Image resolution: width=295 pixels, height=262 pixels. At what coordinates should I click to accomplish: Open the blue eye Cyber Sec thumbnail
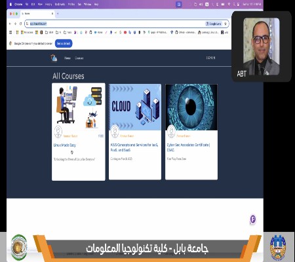(191, 107)
